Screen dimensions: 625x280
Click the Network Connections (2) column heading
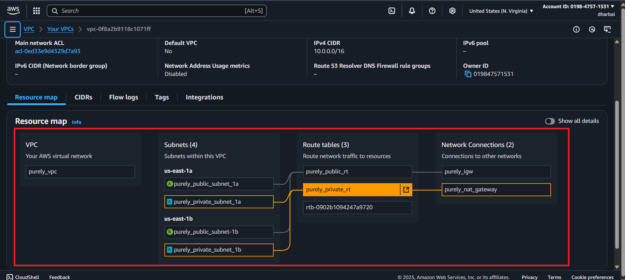click(478, 145)
